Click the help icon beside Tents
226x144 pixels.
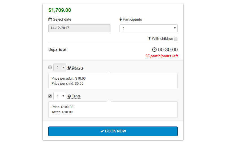pyautogui.click(x=69, y=96)
